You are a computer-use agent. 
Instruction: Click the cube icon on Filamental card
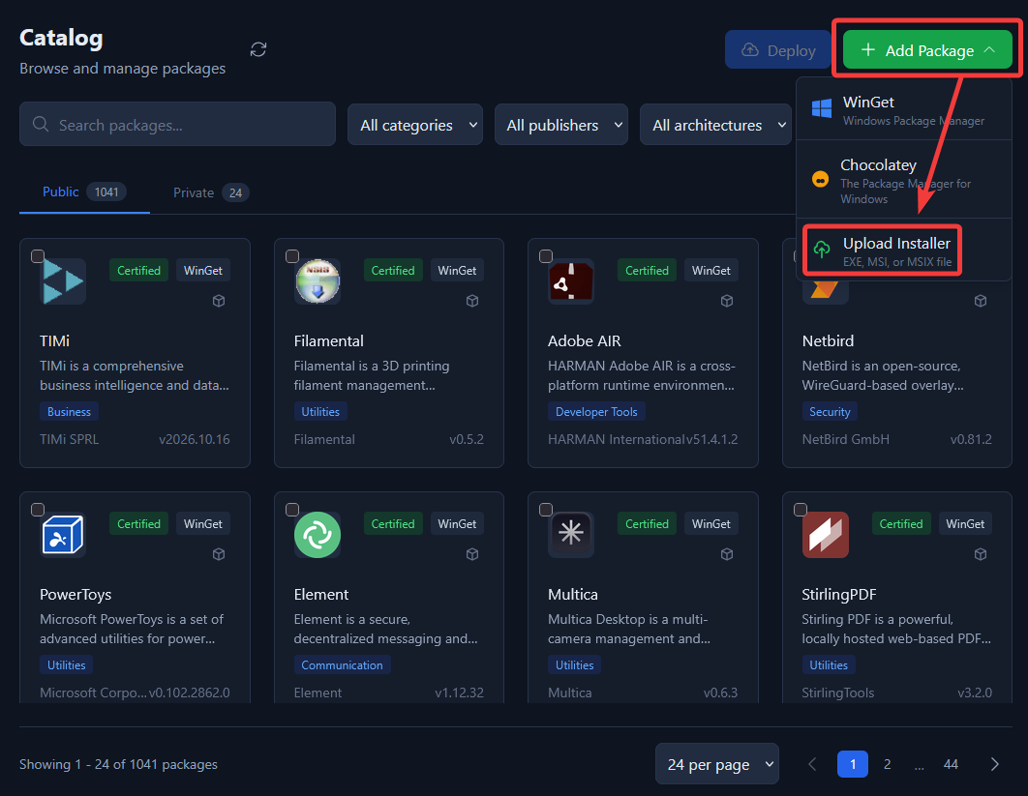click(472, 301)
